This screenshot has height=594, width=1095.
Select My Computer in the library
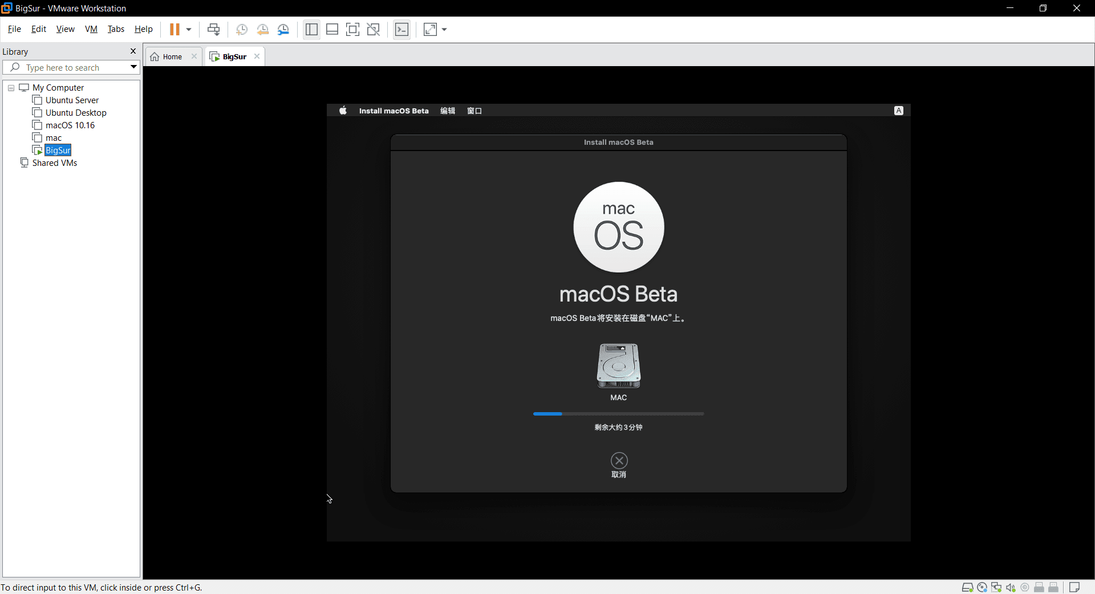pyautogui.click(x=58, y=88)
